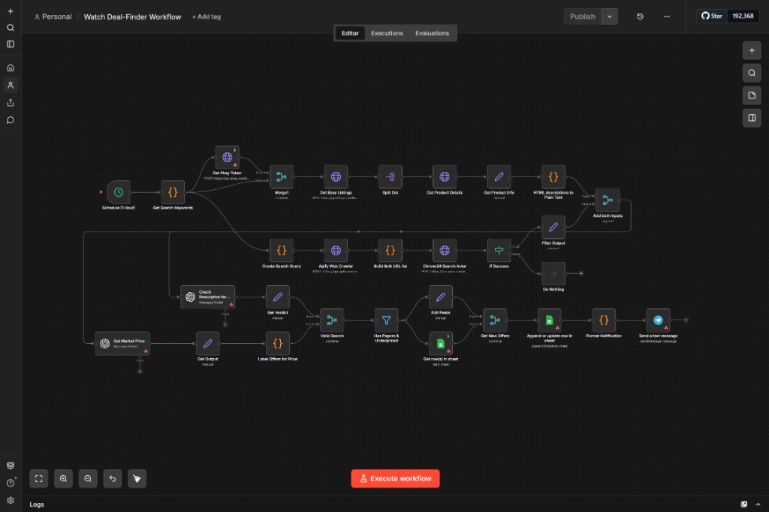Select the Get Output edit node
This screenshot has height=512, width=769.
(207, 343)
